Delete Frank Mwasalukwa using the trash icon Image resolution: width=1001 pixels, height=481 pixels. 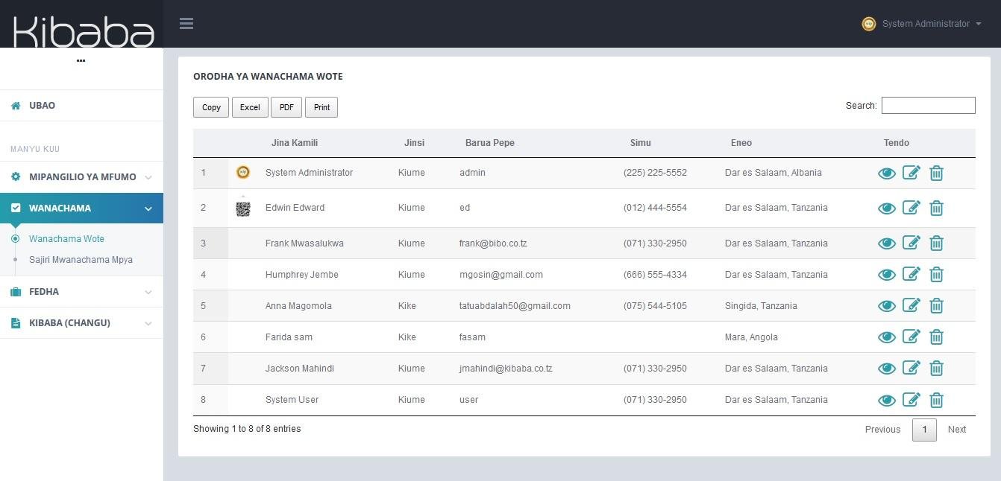click(936, 243)
